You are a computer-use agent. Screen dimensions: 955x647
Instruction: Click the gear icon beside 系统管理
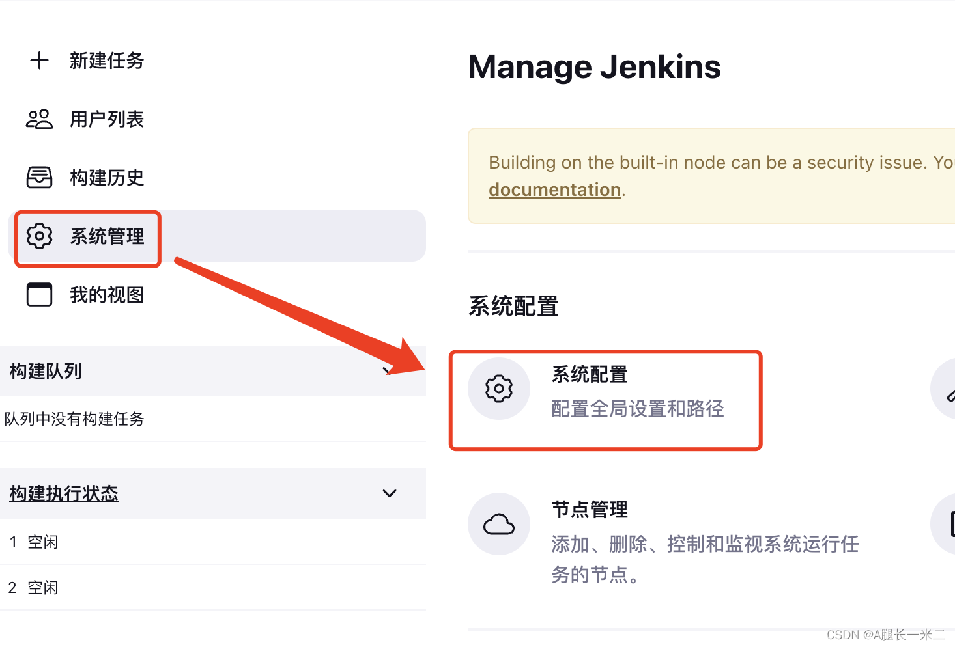click(x=39, y=236)
